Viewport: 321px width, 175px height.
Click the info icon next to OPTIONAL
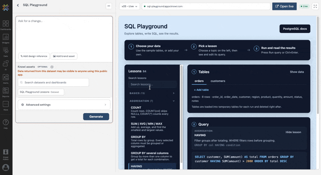click(52, 67)
